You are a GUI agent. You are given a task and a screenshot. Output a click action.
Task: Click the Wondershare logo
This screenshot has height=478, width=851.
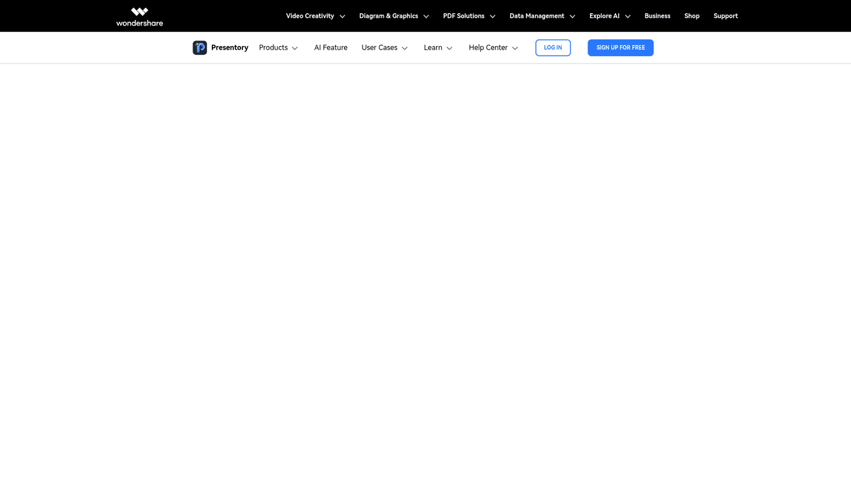pos(140,16)
